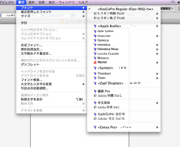Open the 表示 menu
Viewport: 180px width, 147px height.
tap(52, 2)
